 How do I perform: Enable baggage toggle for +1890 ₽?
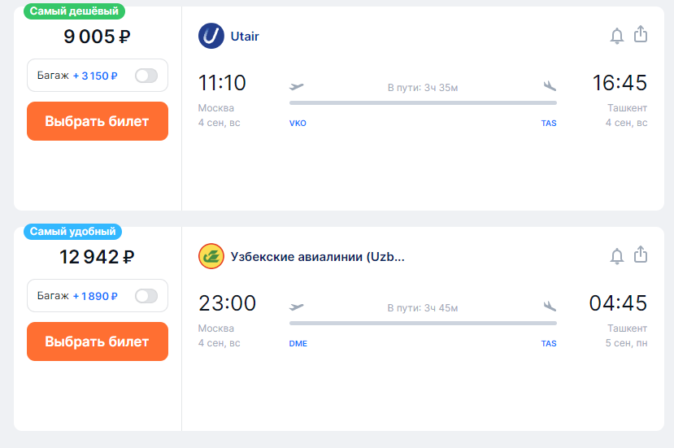pyautogui.click(x=146, y=296)
